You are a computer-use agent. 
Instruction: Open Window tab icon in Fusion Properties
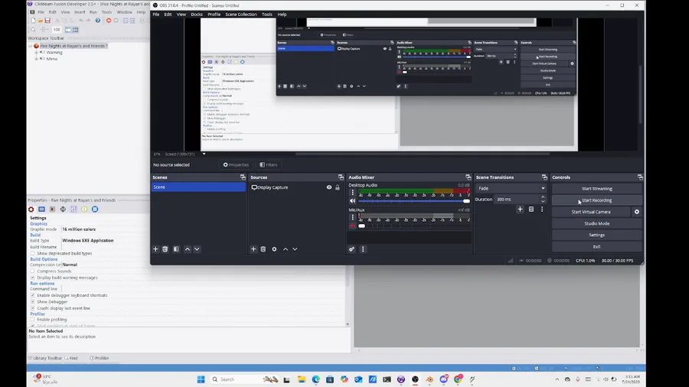[x=42, y=210]
